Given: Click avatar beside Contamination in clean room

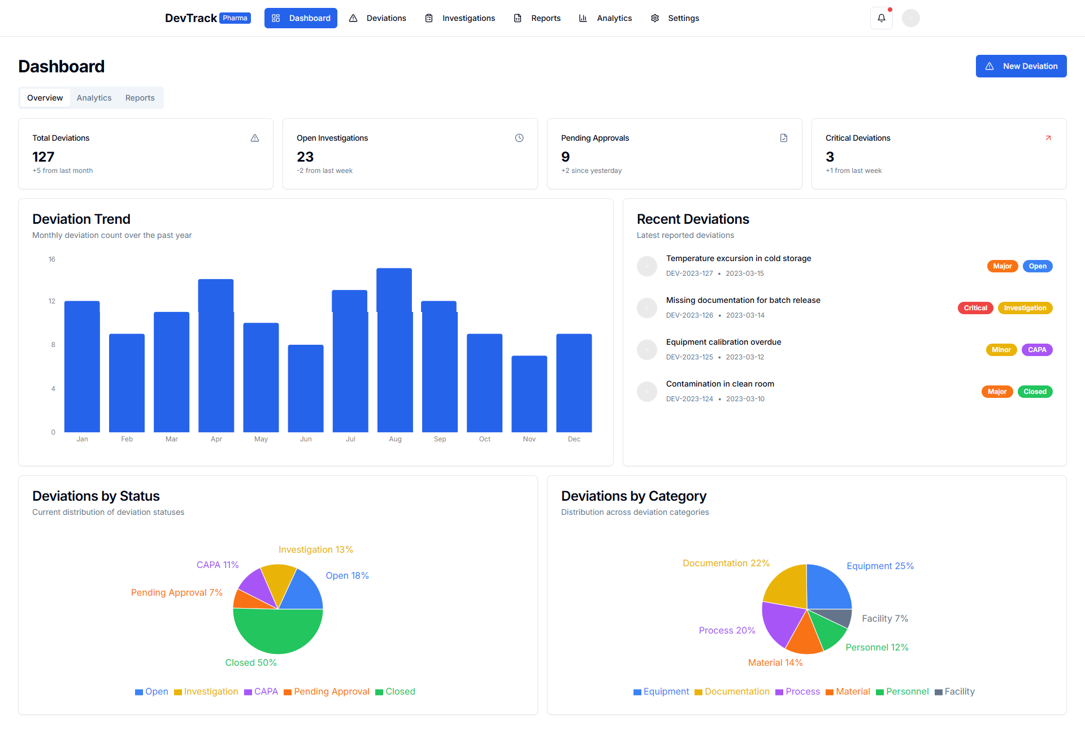Looking at the screenshot, I should tap(647, 392).
